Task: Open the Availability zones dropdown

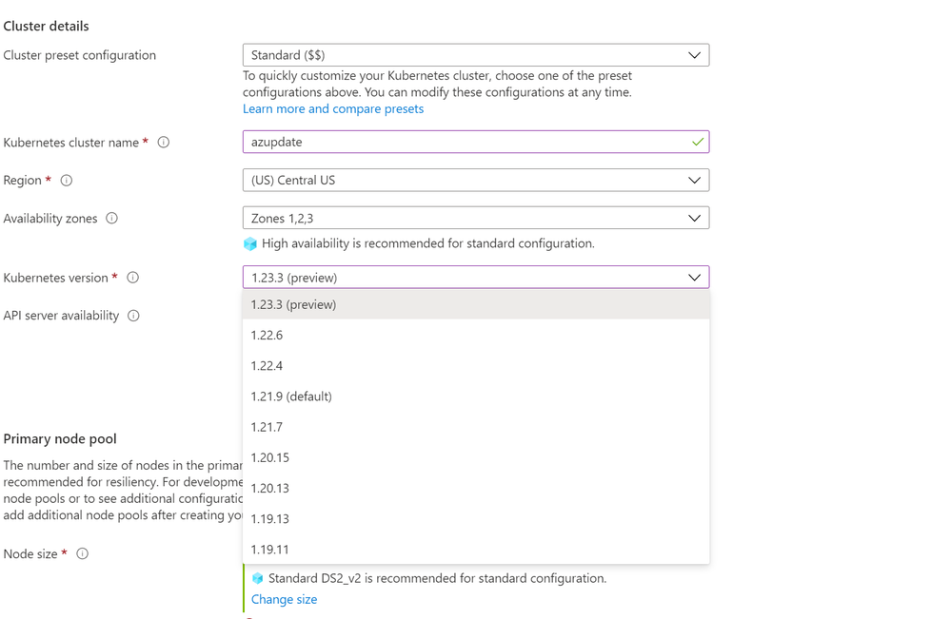Action: (475, 219)
